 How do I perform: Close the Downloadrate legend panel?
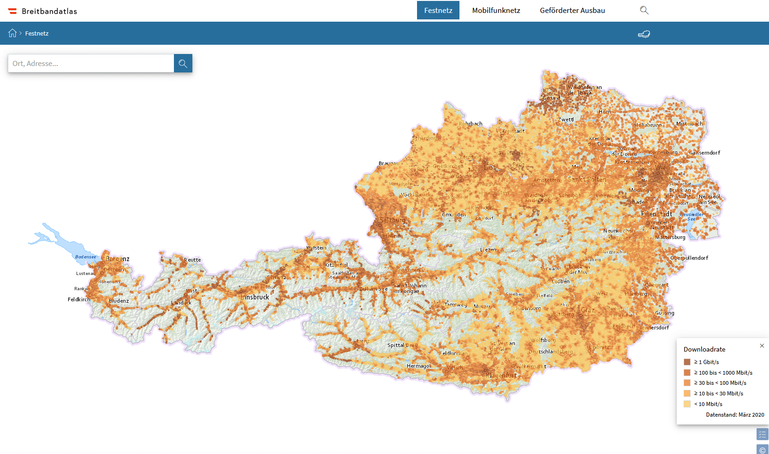tap(762, 346)
